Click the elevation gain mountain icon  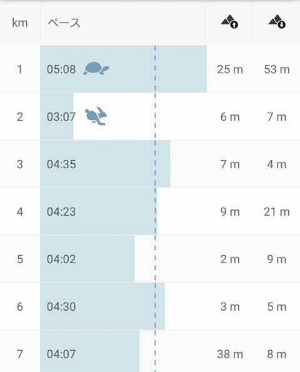click(x=229, y=22)
